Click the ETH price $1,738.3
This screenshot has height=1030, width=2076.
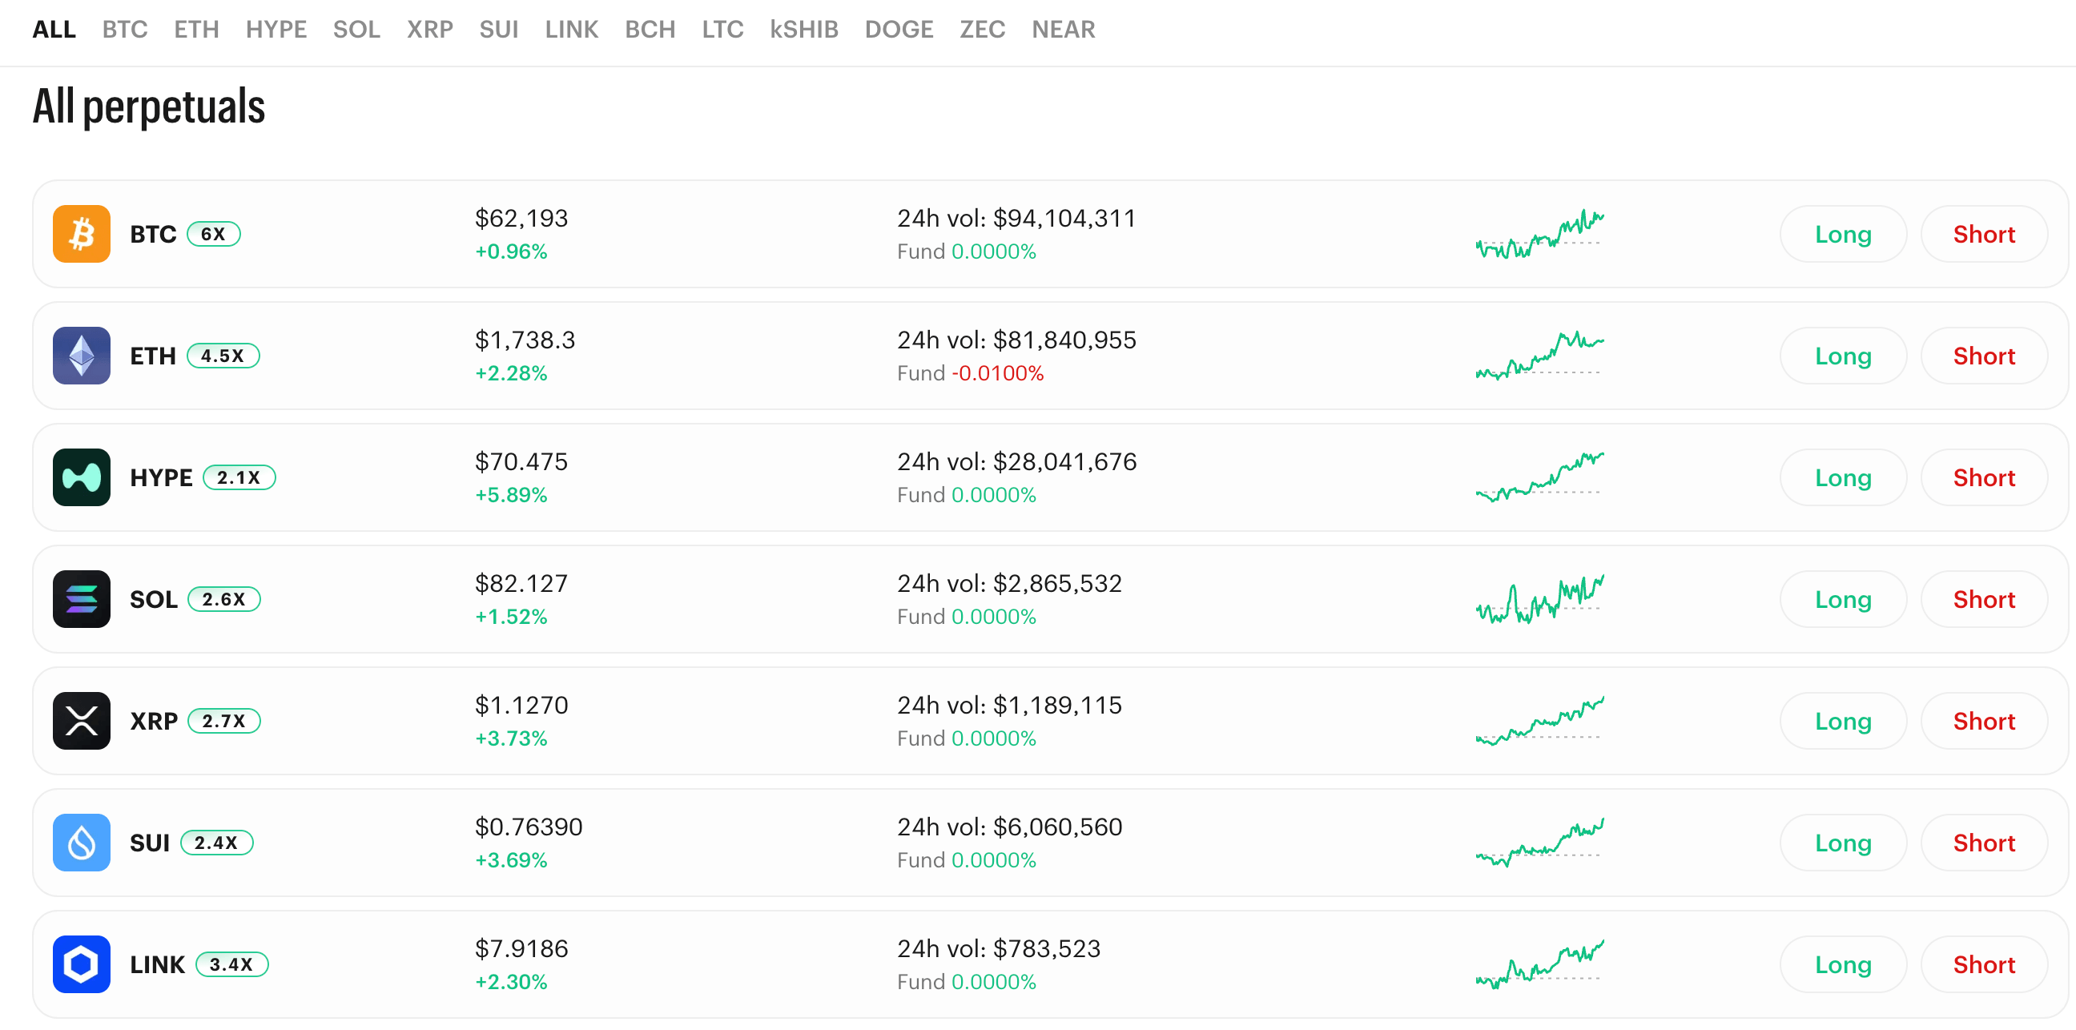click(x=525, y=340)
